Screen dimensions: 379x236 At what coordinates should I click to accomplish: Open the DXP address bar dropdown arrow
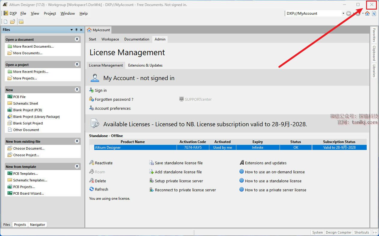[x=343, y=13]
